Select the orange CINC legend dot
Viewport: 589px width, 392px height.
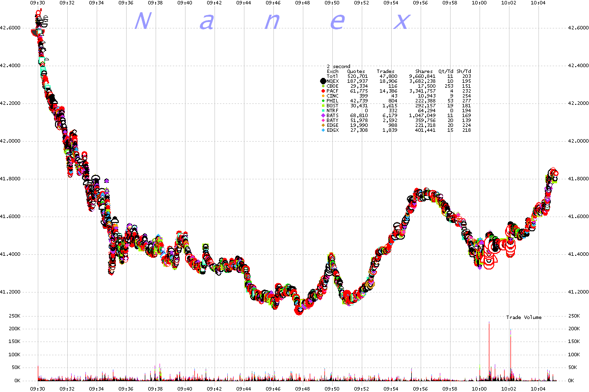(323, 96)
